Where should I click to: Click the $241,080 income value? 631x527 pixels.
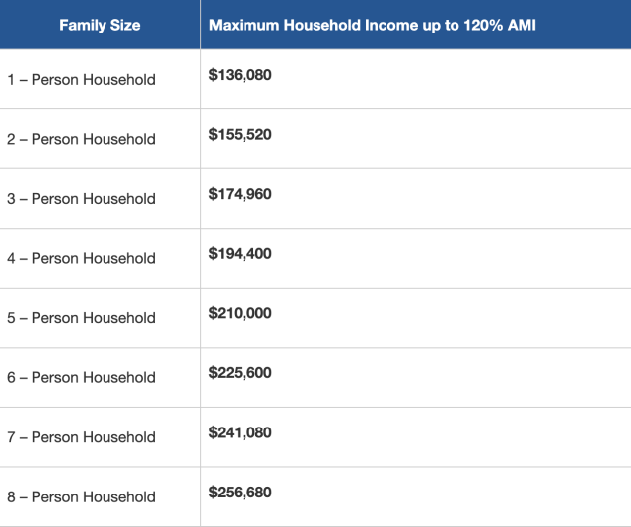pos(240,432)
